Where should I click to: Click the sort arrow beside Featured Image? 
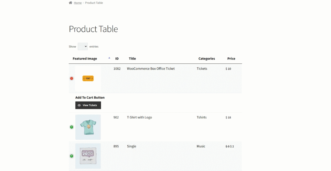coord(109,58)
